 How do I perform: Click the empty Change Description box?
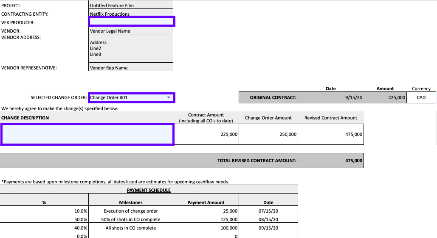87,135
